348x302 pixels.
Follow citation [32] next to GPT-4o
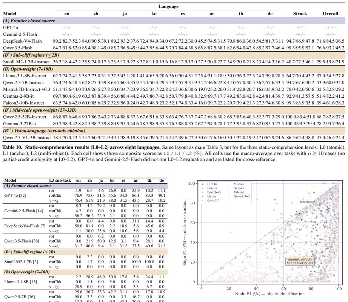(x=22, y=196)
